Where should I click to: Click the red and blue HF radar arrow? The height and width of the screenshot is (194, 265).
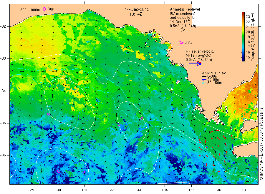195,63
